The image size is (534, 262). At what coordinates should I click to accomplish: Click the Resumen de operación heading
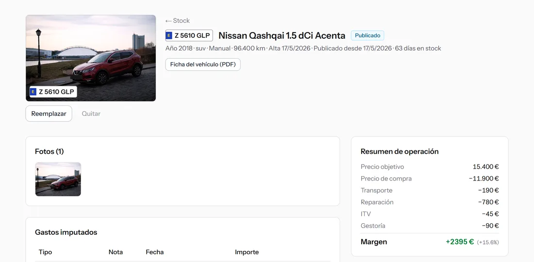400,151
